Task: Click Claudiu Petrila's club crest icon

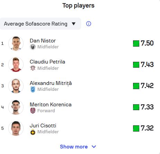Action: click(33, 68)
